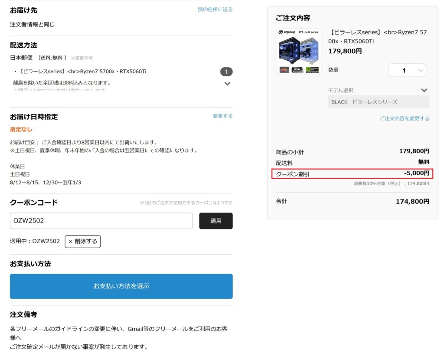The height and width of the screenshot is (353, 444).
Task: Click the BLACK ピラーレスシリーズ model field
Action: click(x=377, y=102)
